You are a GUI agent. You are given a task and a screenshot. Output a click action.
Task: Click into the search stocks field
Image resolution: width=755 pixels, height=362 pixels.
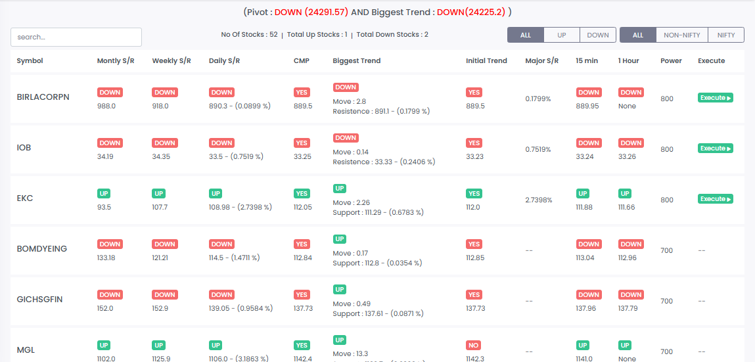[76, 37]
